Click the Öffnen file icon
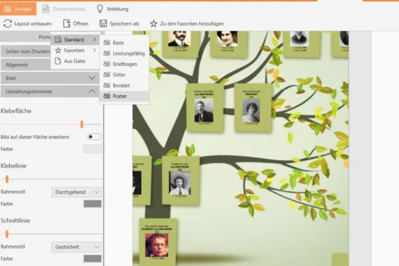 coord(66,24)
